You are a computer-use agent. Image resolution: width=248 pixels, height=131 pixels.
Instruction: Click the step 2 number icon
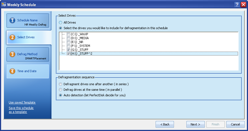pyautogui.click(x=12, y=37)
